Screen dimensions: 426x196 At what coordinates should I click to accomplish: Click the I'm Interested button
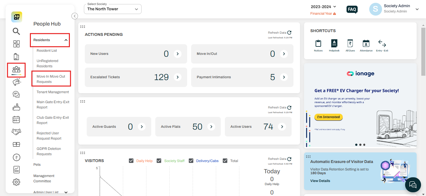(x=328, y=117)
